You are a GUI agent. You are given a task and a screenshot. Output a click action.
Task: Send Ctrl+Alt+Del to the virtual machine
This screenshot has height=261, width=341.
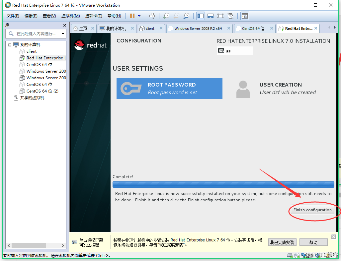[152, 16]
